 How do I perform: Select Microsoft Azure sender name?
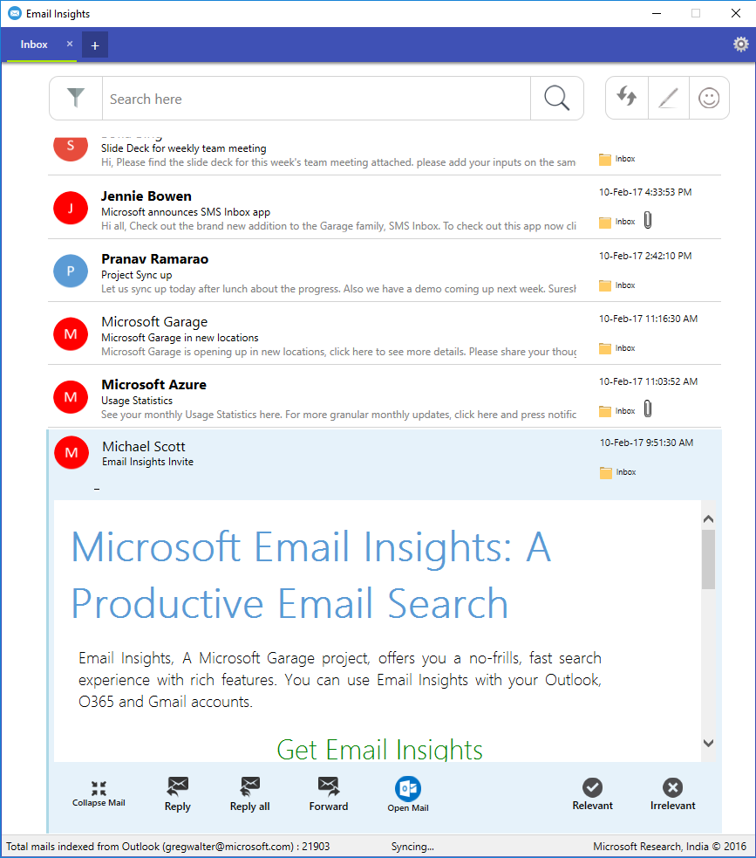(x=154, y=385)
